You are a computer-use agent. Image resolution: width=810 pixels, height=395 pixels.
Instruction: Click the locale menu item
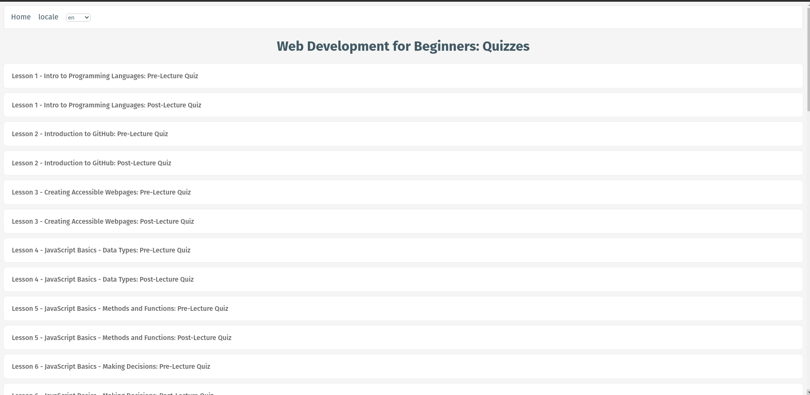tap(48, 17)
